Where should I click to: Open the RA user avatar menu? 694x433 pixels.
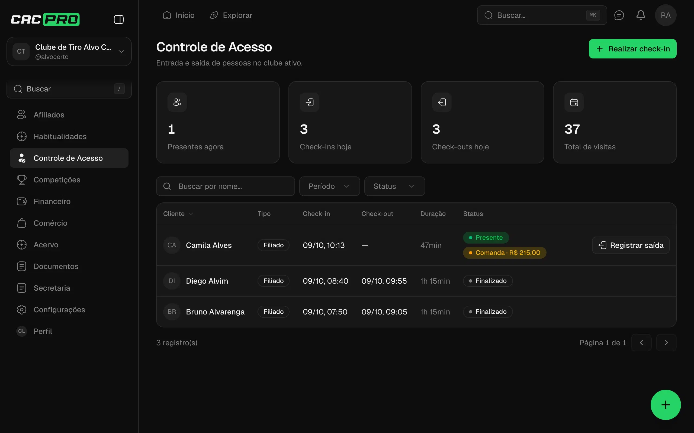click(666, 15)
